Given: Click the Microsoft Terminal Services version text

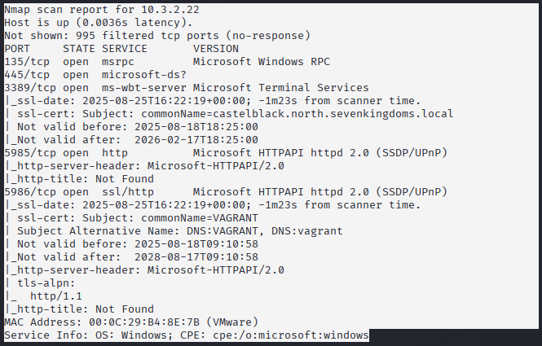Looking at the screenshot, I should pyautogui.click(x=281, y=88).
